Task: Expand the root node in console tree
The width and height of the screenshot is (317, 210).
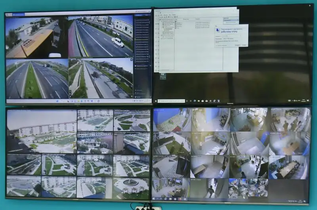Action: coord(161,20)
